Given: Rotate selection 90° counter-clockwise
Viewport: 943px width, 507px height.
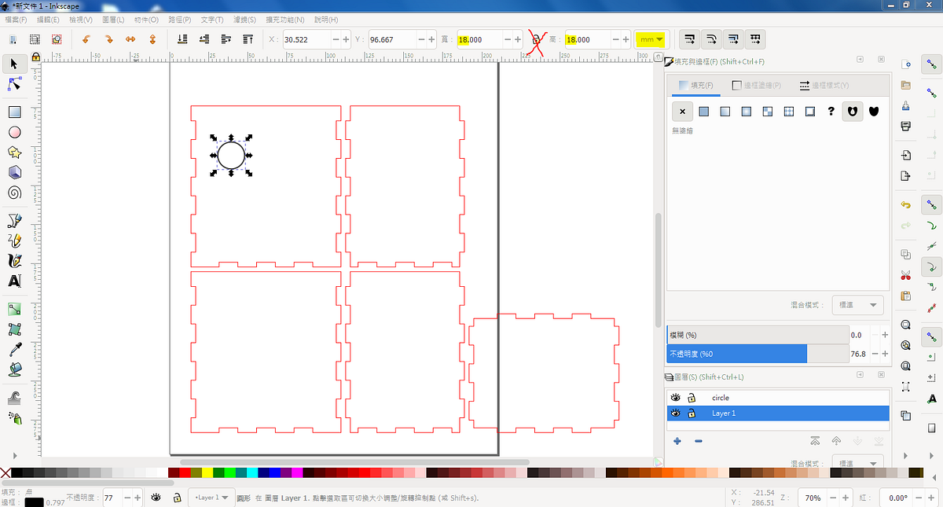Looking at the screenshot, I should point(86,39).
